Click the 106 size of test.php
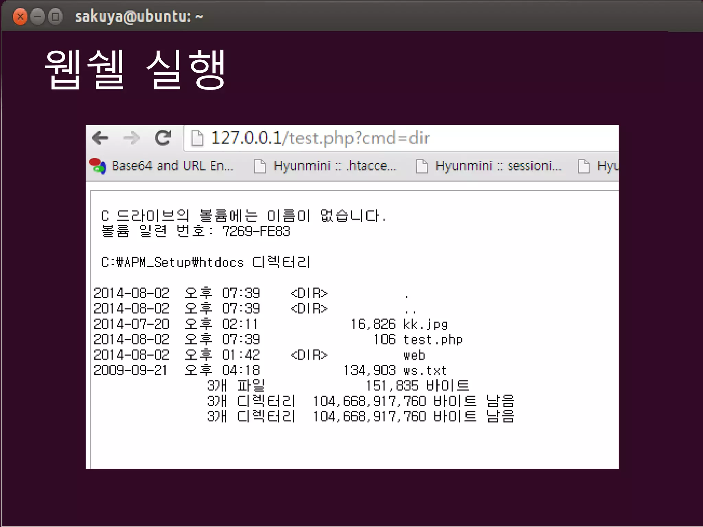This screenshot has height=527, width=703. 384,340
